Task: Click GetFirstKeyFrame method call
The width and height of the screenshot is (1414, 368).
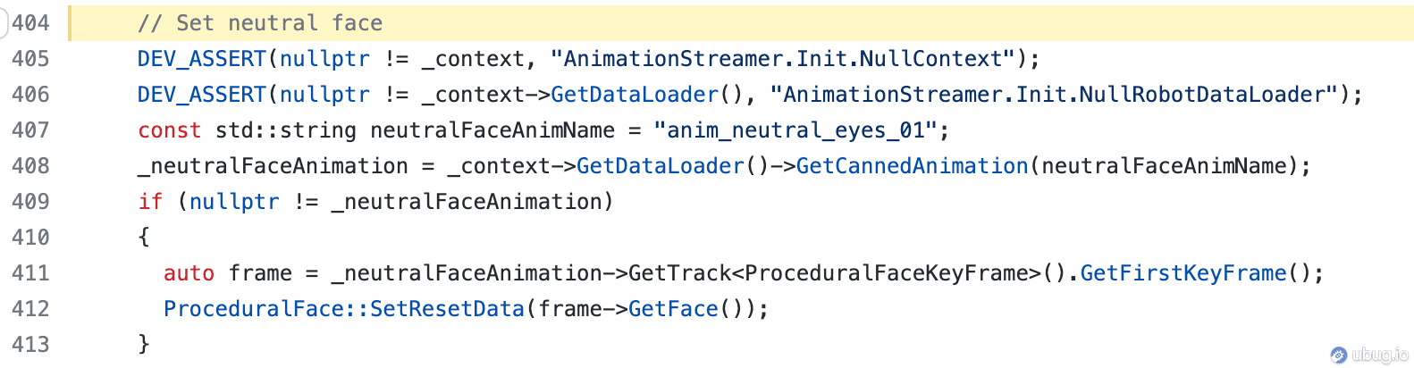Action: point(1183,273)
